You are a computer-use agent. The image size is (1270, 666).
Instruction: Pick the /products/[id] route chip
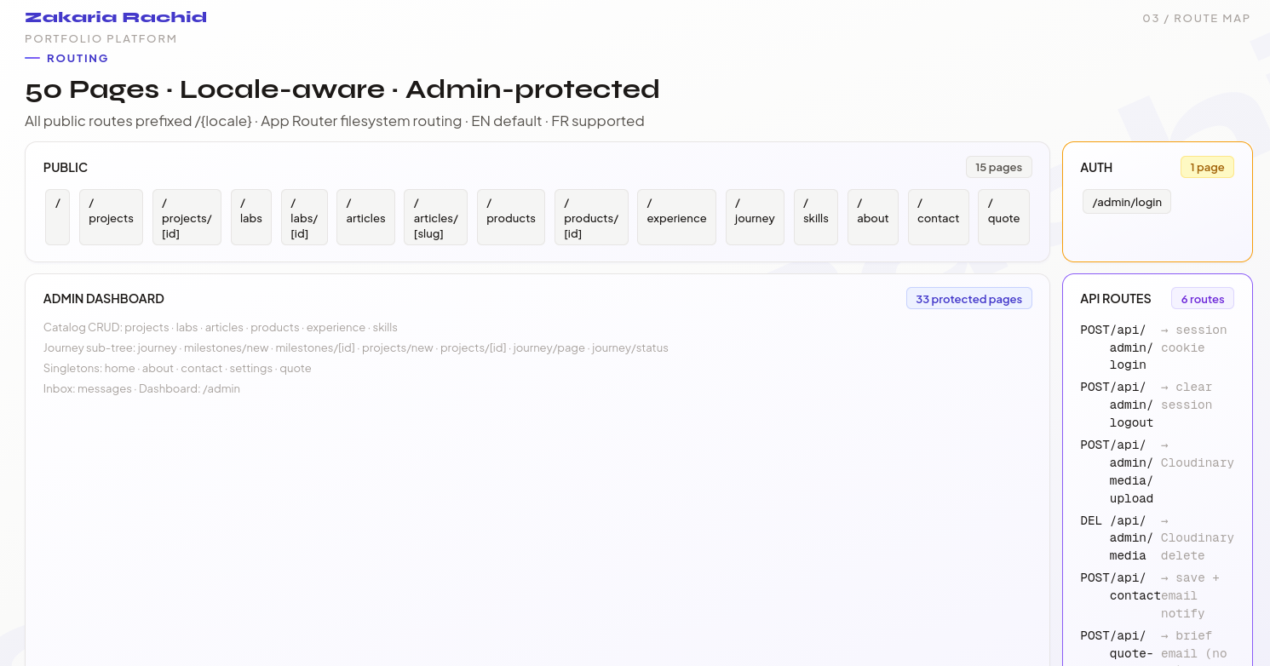(591, 217)
